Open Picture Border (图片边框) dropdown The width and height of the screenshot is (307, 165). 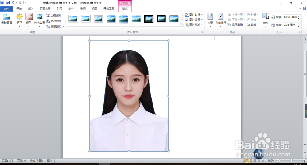[194, 15]
